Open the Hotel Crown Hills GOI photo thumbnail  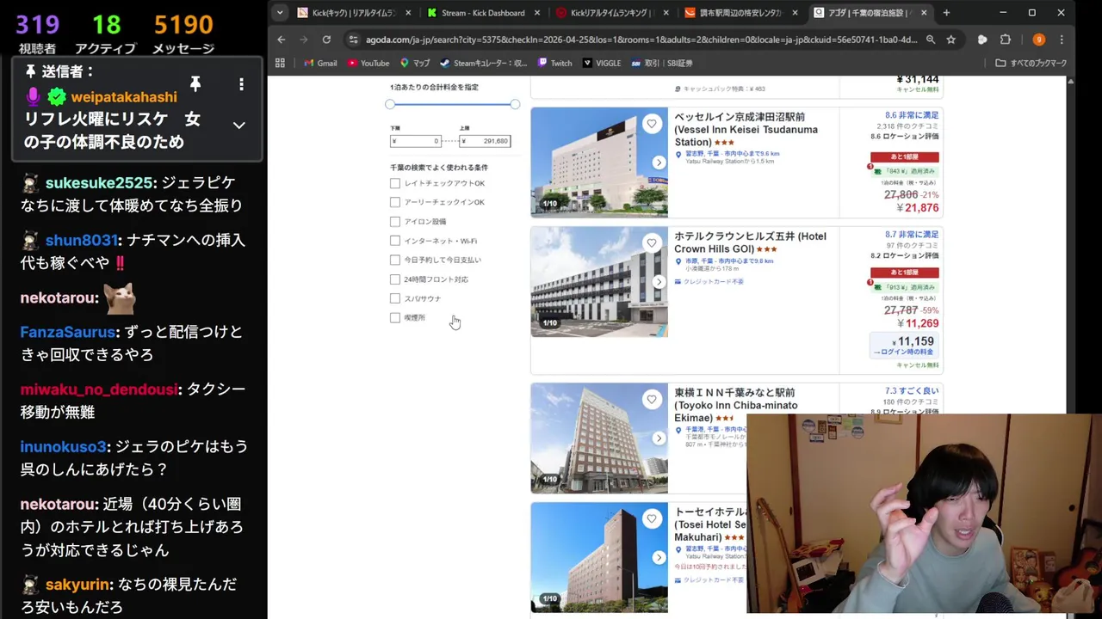(x=599, y=282)
